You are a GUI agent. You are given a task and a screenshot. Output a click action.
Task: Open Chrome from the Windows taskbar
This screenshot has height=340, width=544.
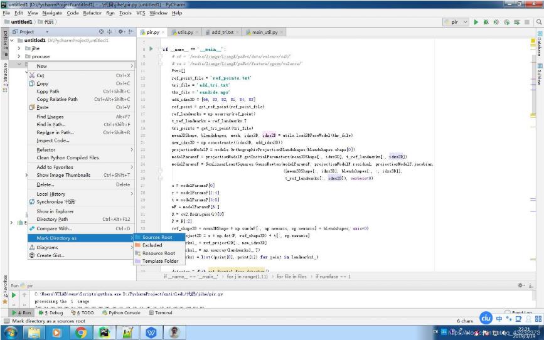[80, 332]
